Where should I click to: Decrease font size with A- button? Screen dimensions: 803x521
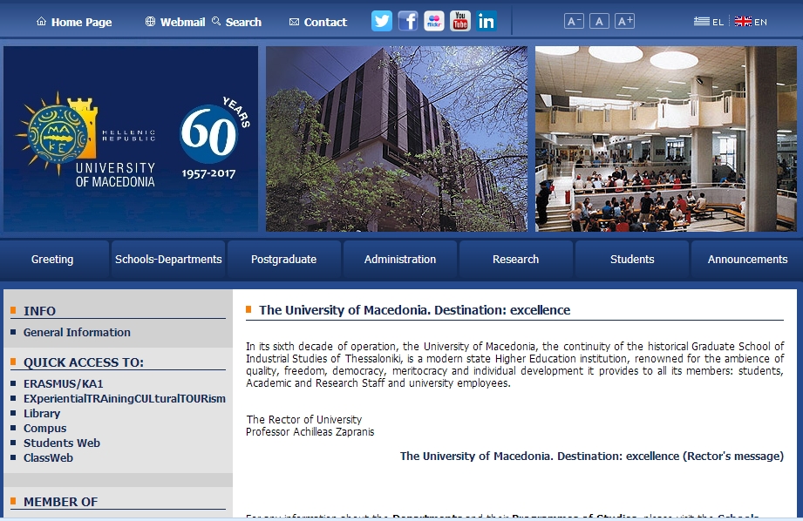click(x=574, y=21)
